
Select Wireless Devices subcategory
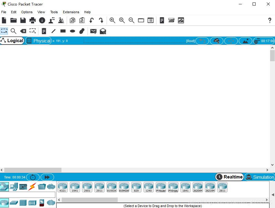click(x=32, y=203)
